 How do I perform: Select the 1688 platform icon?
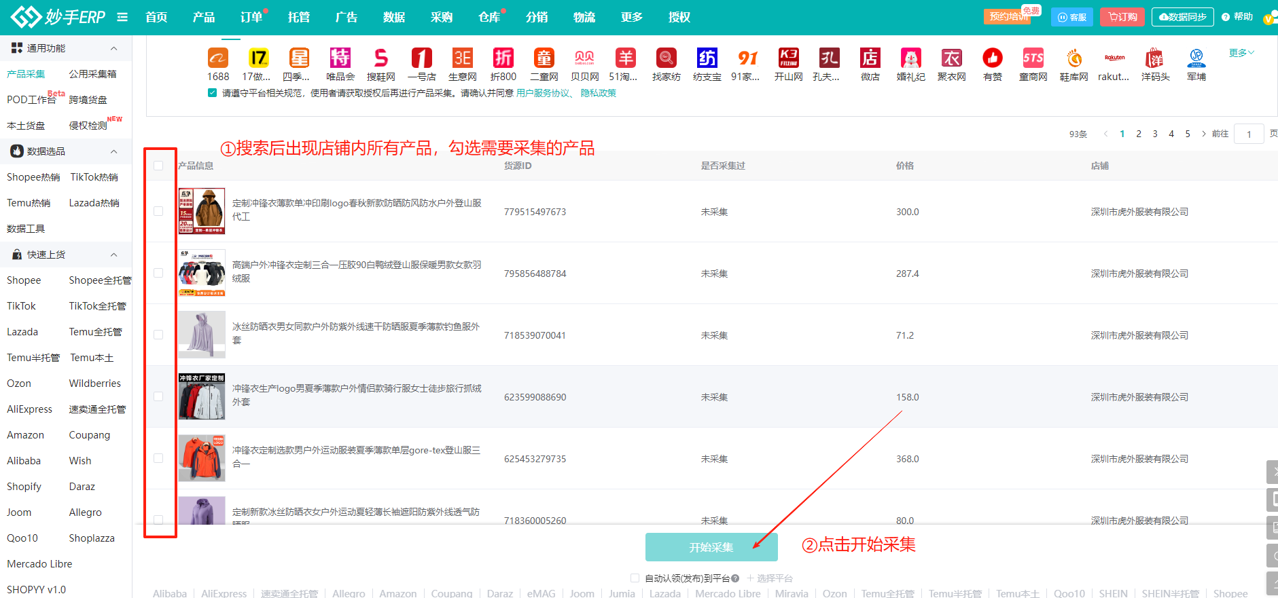tap(217, 58)
